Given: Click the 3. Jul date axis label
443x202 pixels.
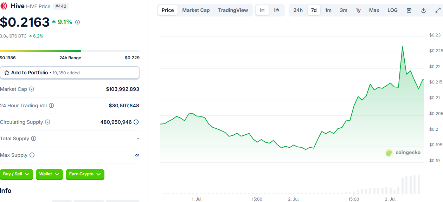Looking at the screenshot, I should point(390,199).
